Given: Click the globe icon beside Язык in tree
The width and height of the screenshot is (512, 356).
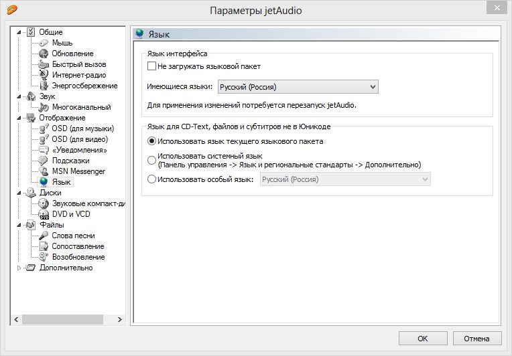Looking at the screenshot, I should [x=44, y=182].
